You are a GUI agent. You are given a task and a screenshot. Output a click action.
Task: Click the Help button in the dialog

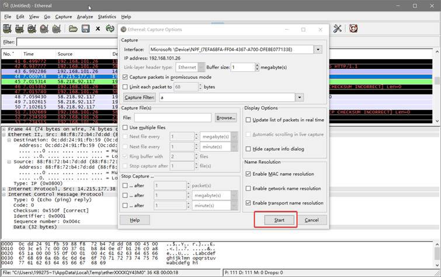pos(135,220)
